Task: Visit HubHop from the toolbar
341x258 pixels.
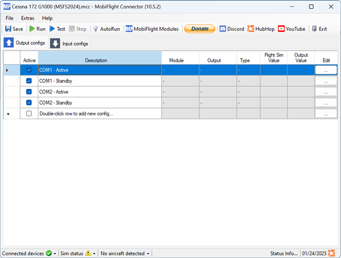Action: click(x=261, y=29)
